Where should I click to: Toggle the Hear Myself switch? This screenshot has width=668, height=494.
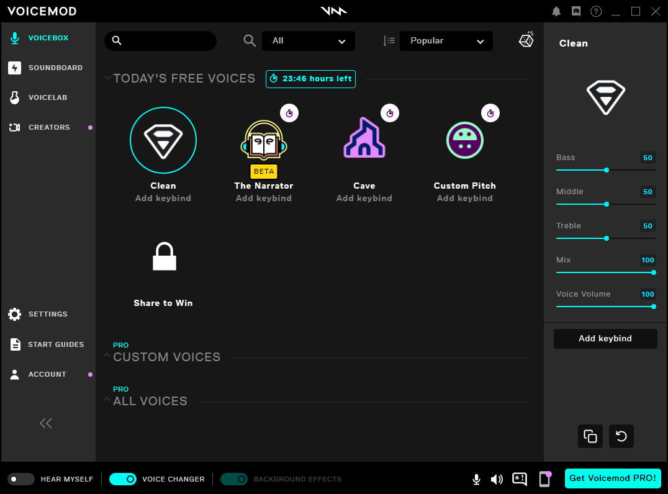click(x=21, y=479)
